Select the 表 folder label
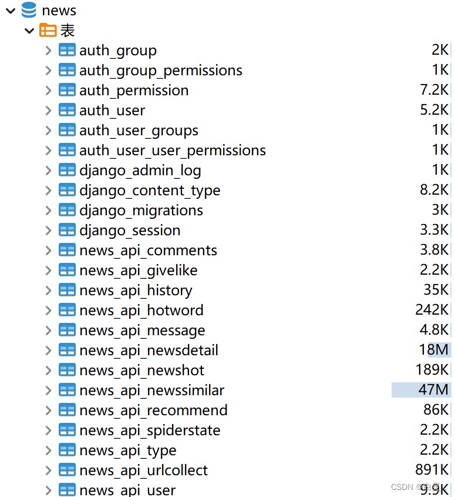The width and height of the screenshot is (455, 497). 68,31
